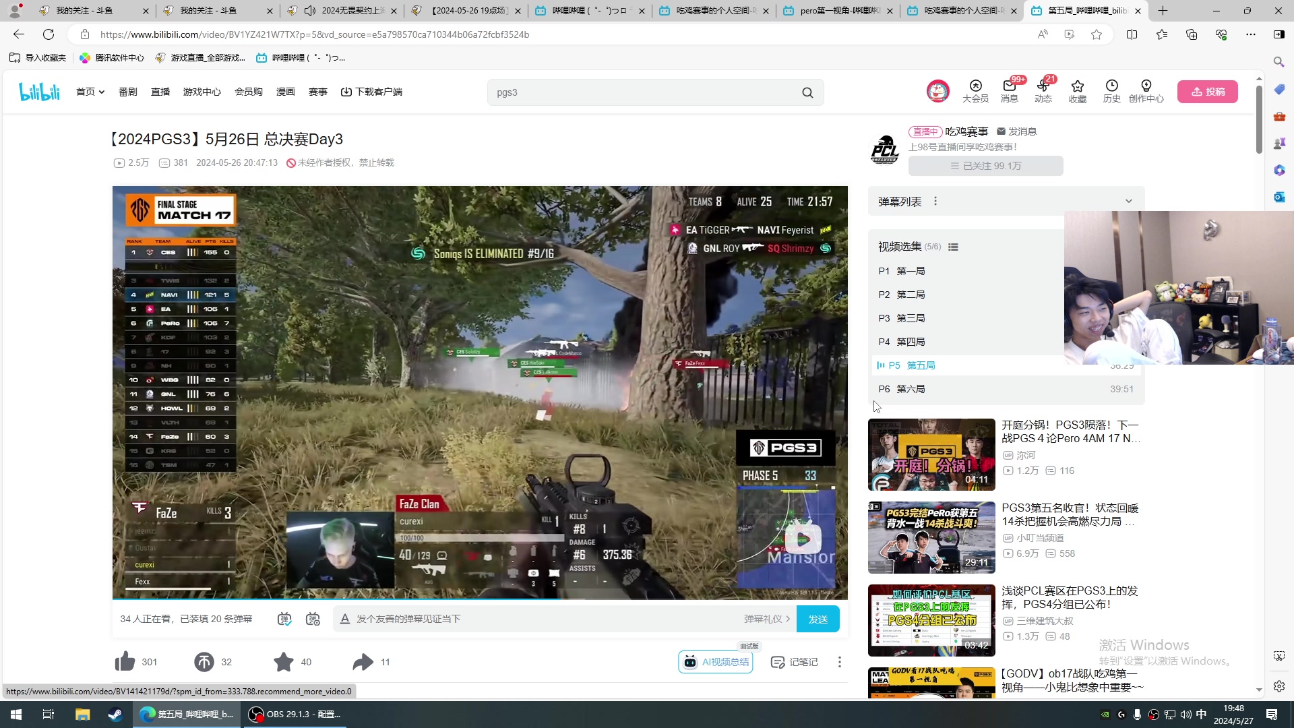
Task: Expand the 弹幕列表 chevron
Action: [x=1129, y=202]
